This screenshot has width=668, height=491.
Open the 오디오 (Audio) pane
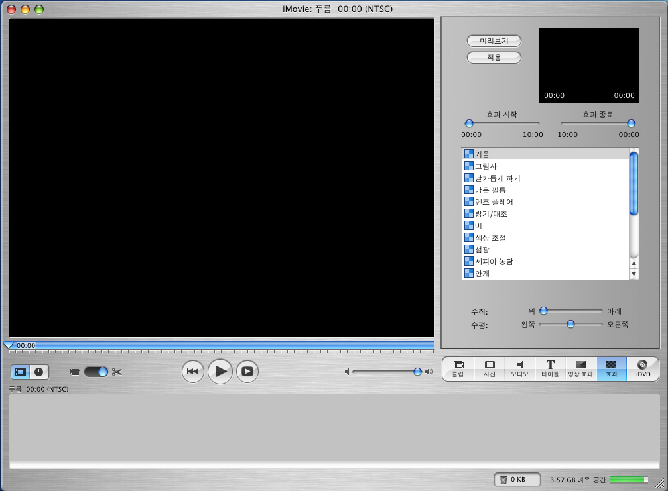click(520, 368)
